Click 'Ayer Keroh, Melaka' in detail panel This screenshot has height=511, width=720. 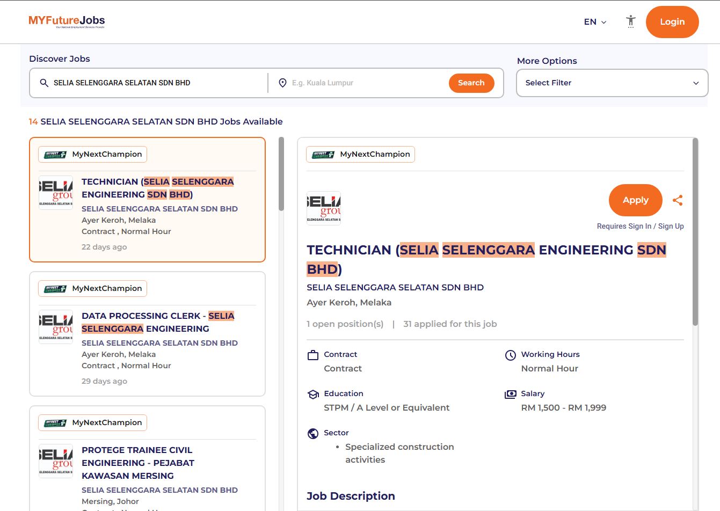[349, 302]
